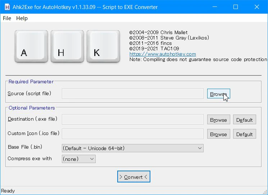
Task: Maximize the Ahk2Exe window
Action: coord(236,7)
